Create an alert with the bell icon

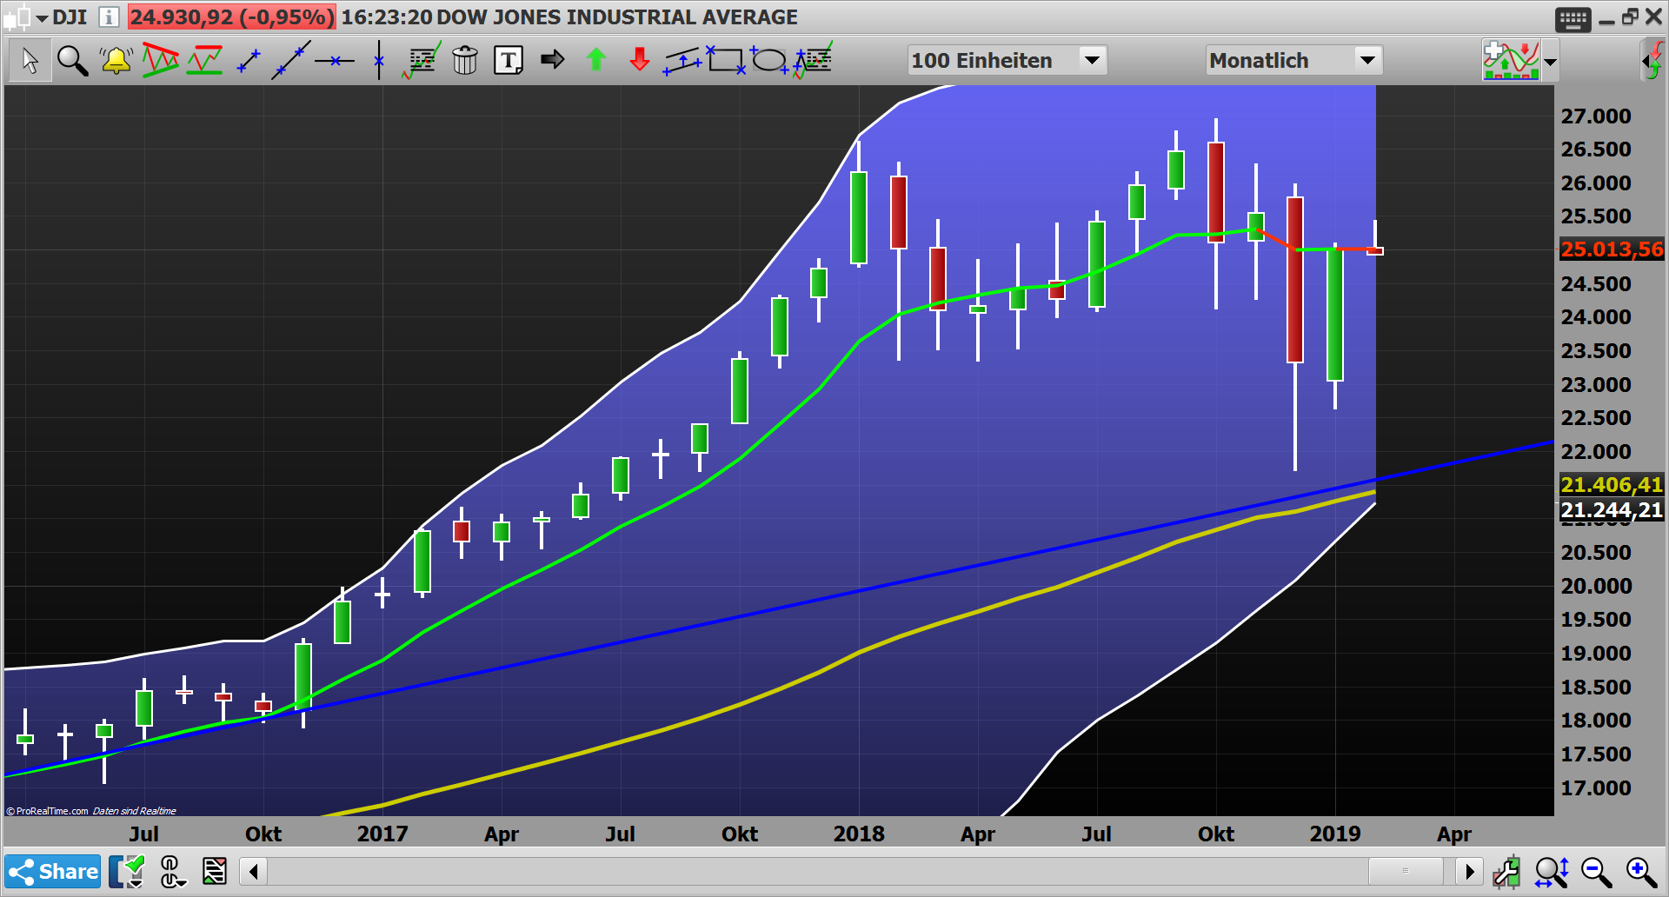[x=116, y=61]
